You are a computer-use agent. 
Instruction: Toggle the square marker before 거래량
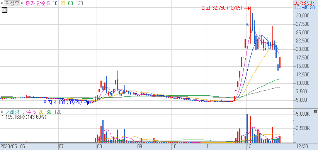2,112
